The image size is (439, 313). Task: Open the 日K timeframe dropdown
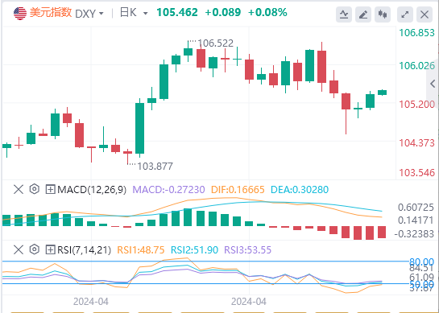(x=134, y=13)
